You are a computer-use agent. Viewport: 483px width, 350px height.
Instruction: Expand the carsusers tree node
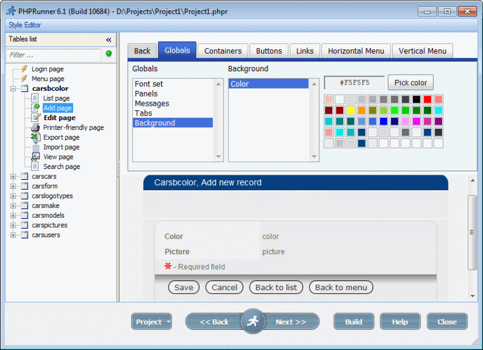tap(13, 235)
